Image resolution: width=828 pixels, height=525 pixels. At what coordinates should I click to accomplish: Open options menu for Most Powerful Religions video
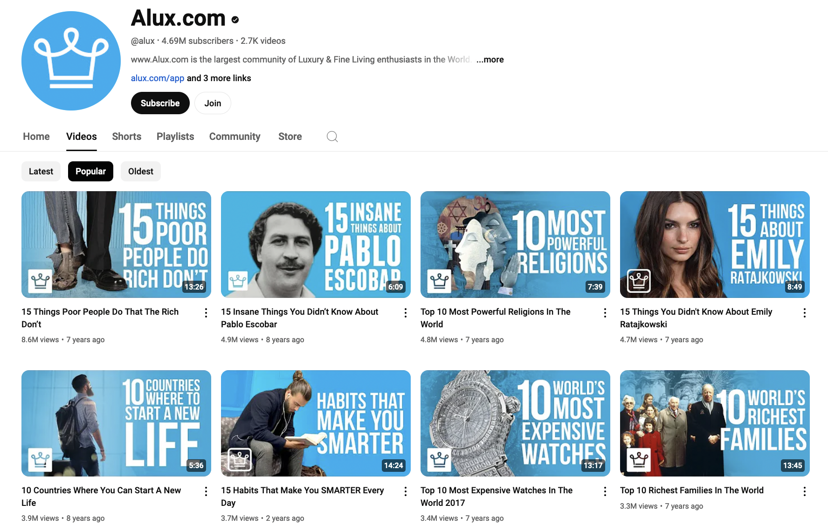pos(605,313)
